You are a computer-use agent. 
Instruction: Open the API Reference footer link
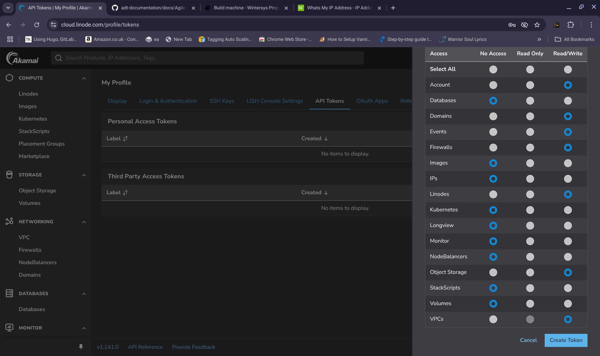click(x=145, y=347)
